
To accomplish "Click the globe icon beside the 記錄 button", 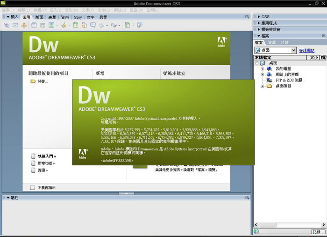I will click(256, 231).
